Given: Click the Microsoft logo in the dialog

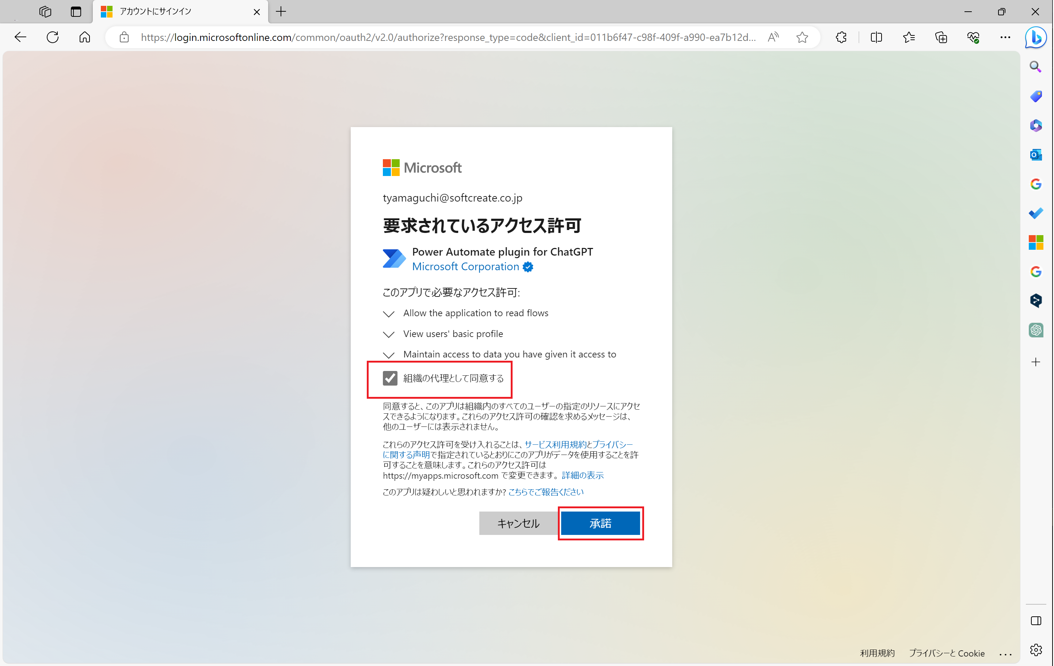Looking at the screenshot, I should (422, 168).
